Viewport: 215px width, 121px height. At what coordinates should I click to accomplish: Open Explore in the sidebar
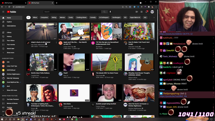point(11,22)
